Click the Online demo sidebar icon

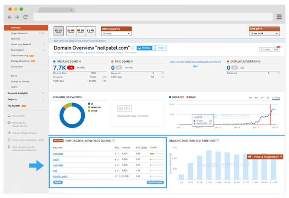click(x=9, y=116)
